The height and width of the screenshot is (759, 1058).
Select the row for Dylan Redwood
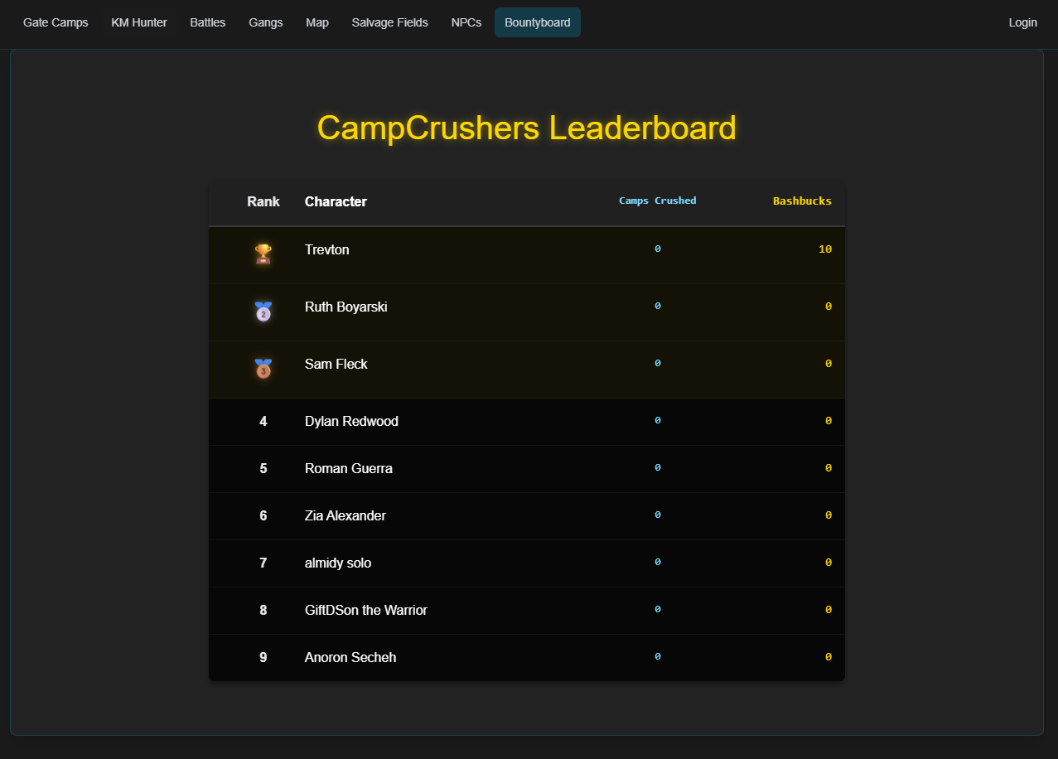tap(351, 421)
